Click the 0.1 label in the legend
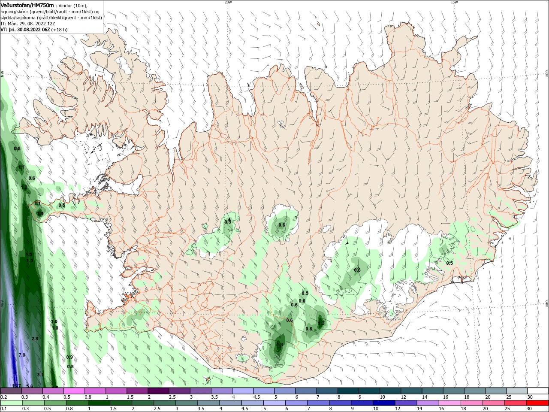Viewport: 549px width, 412px height. click(x=3, y=409)
